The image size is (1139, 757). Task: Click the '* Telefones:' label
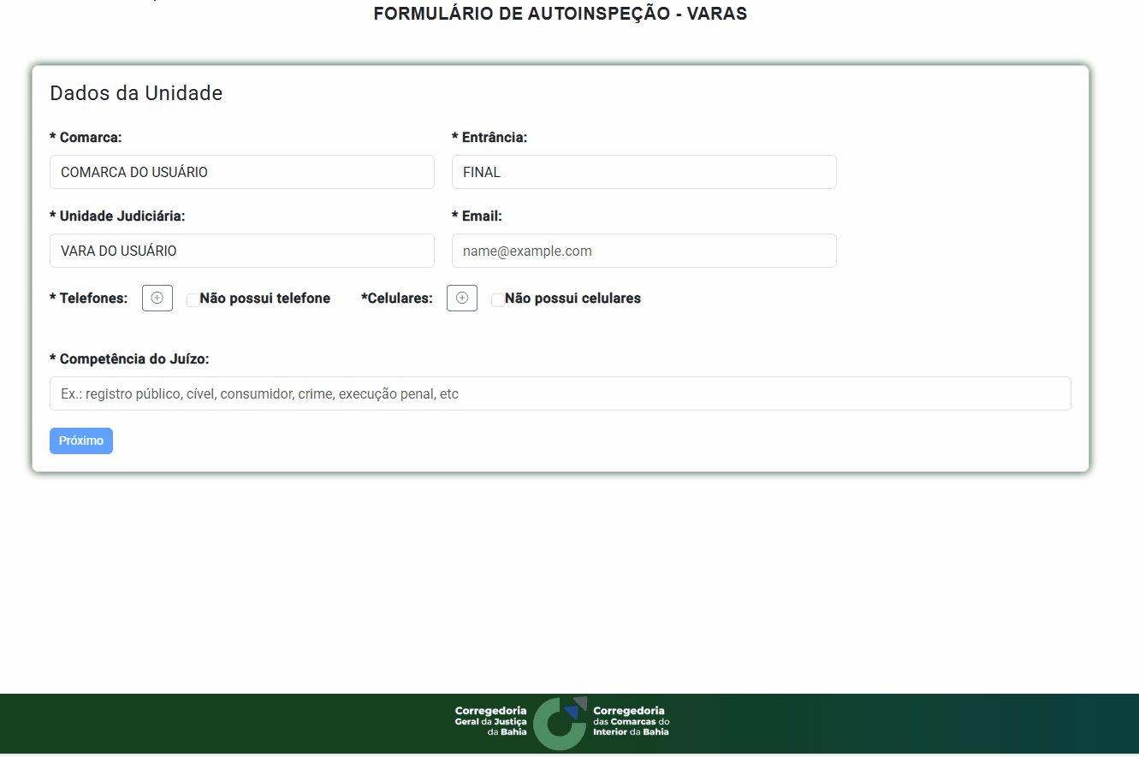point(89,299)
